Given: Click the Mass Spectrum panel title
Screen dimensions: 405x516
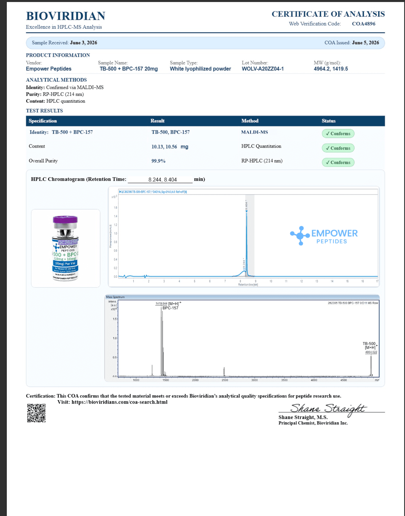Looking at the screenshot, I should [x=115, y=297].
